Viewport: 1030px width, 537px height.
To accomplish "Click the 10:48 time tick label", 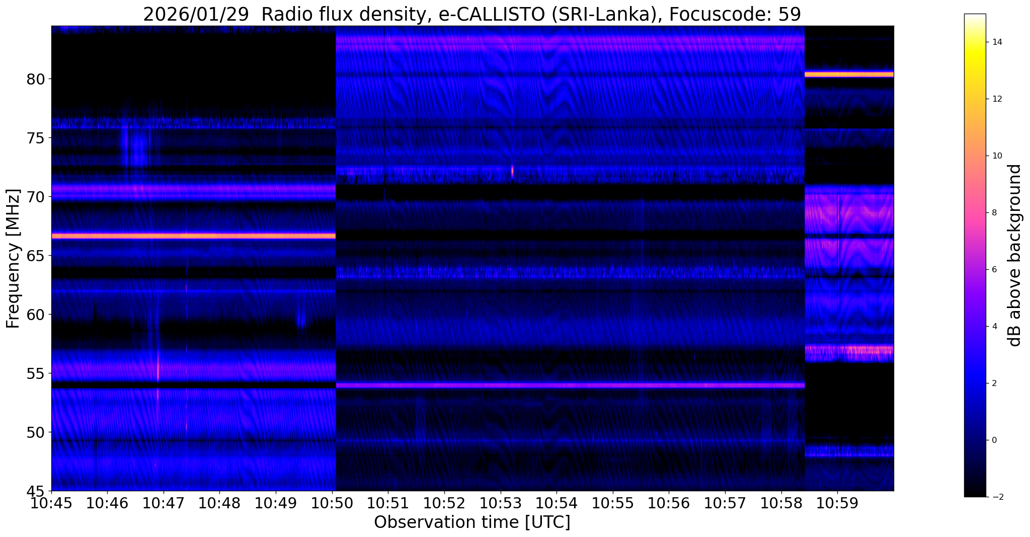I will click(x=219, y=503).
